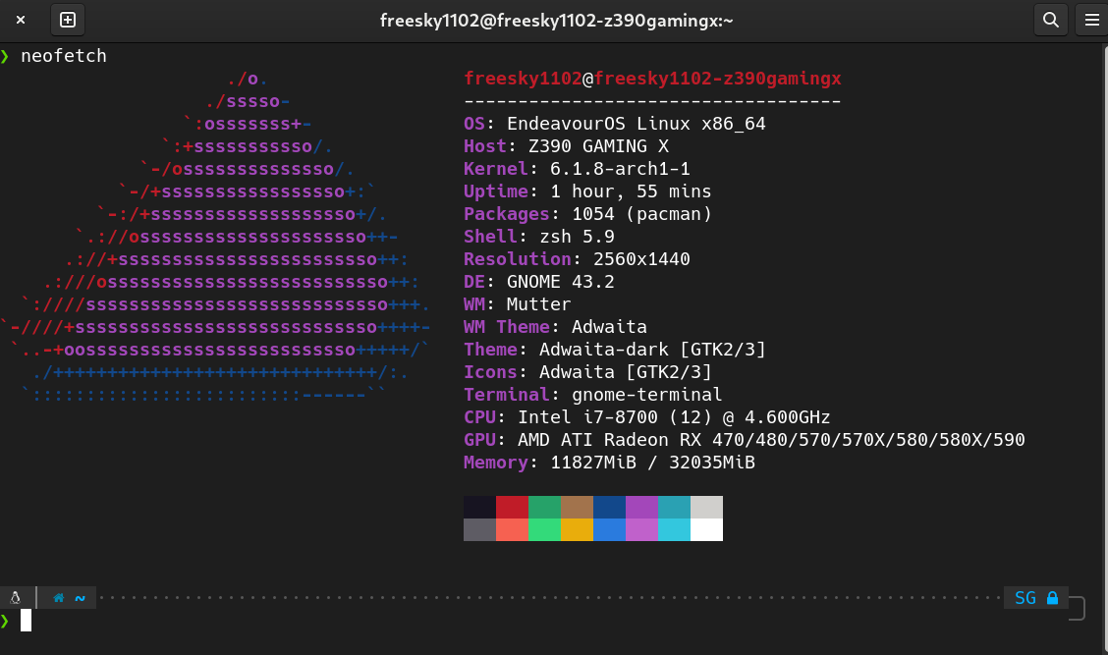Image resolution: width=1108 pixels, height=655 pixels.
Task: Click the Packages: 1054 (pacman) line
Action: tap(587, 214)
